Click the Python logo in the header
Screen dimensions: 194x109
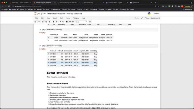pos(149,14)
